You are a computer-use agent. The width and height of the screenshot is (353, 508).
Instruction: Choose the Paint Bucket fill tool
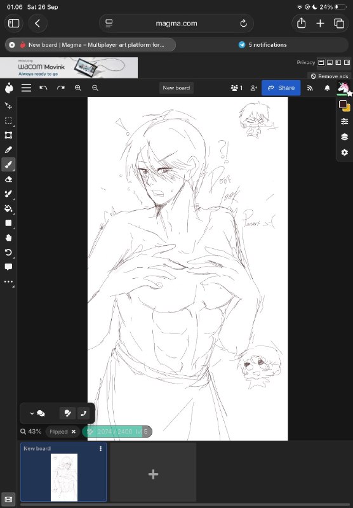point(8,208)
